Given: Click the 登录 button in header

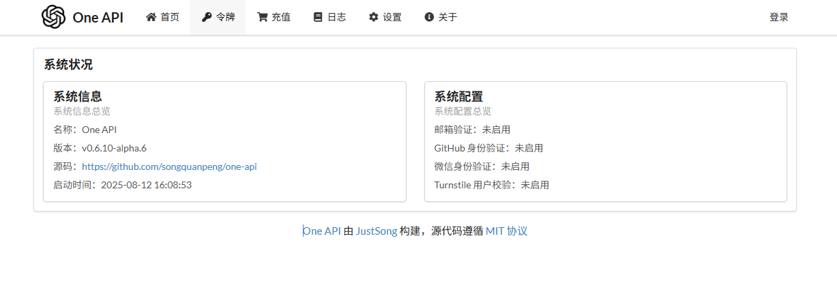Looking at the screenshot, I should pos(779,17).
